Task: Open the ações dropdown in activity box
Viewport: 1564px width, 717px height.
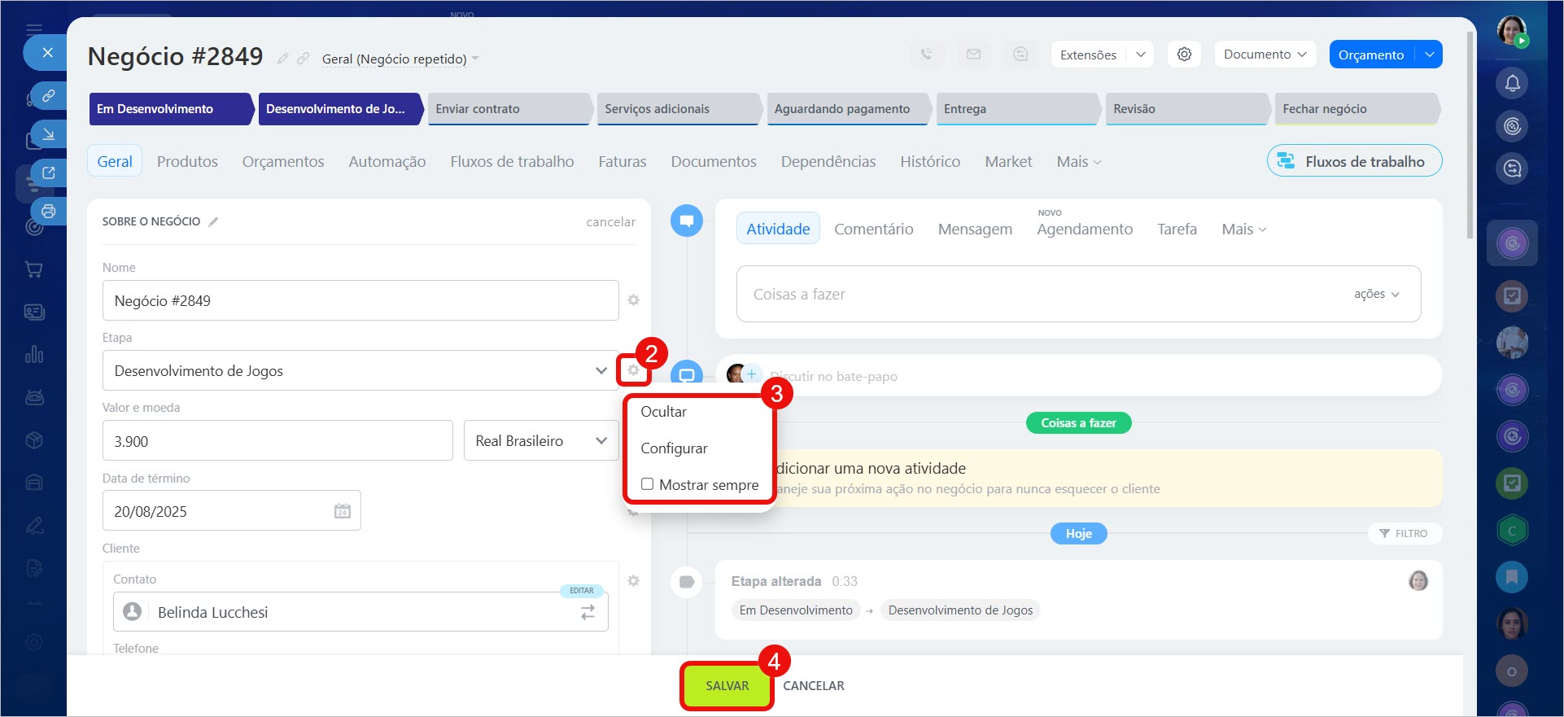Action: [x=1376, y=294]
